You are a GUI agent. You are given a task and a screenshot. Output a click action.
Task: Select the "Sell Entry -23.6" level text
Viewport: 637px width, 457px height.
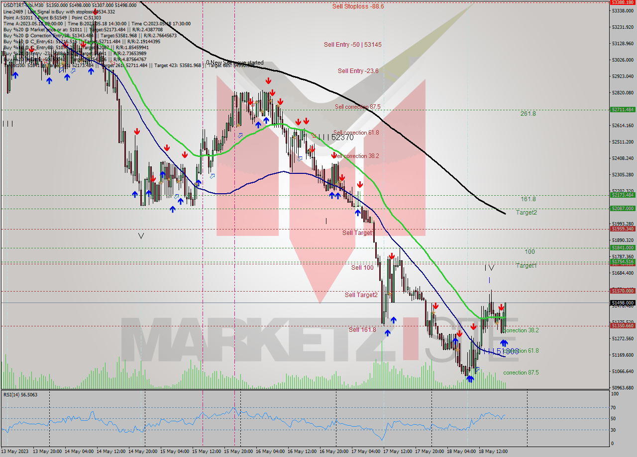click(x=358, y=71)
